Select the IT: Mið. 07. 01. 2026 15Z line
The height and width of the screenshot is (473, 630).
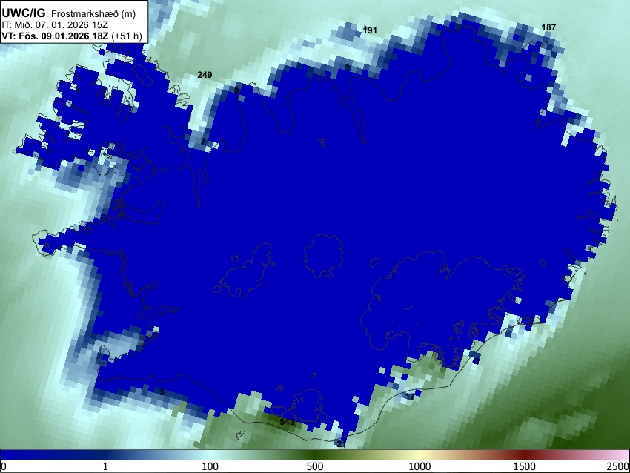point(49,25)
